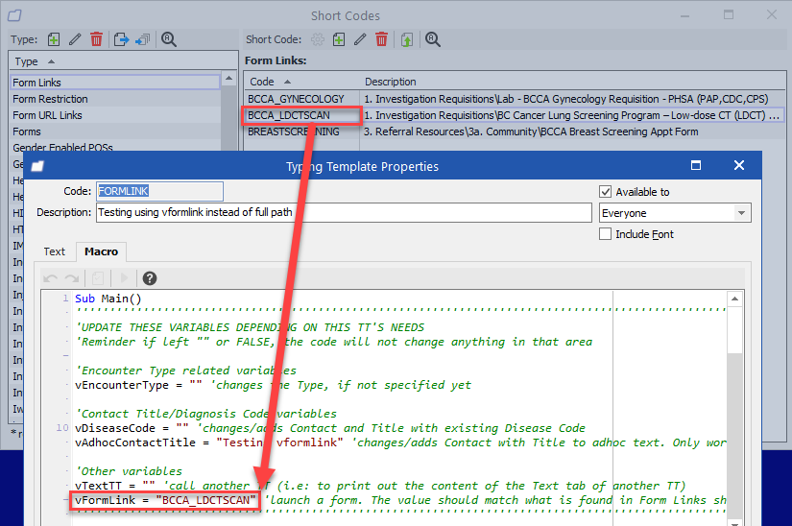The width and height of the screenshot is (792, 526).
Task: Add a new Type with the green plus icon
Action: tap(54, 39)
